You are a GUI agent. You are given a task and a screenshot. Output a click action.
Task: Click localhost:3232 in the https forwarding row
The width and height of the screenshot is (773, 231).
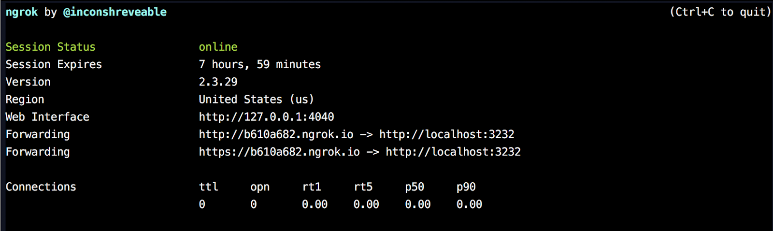point(453,152)
